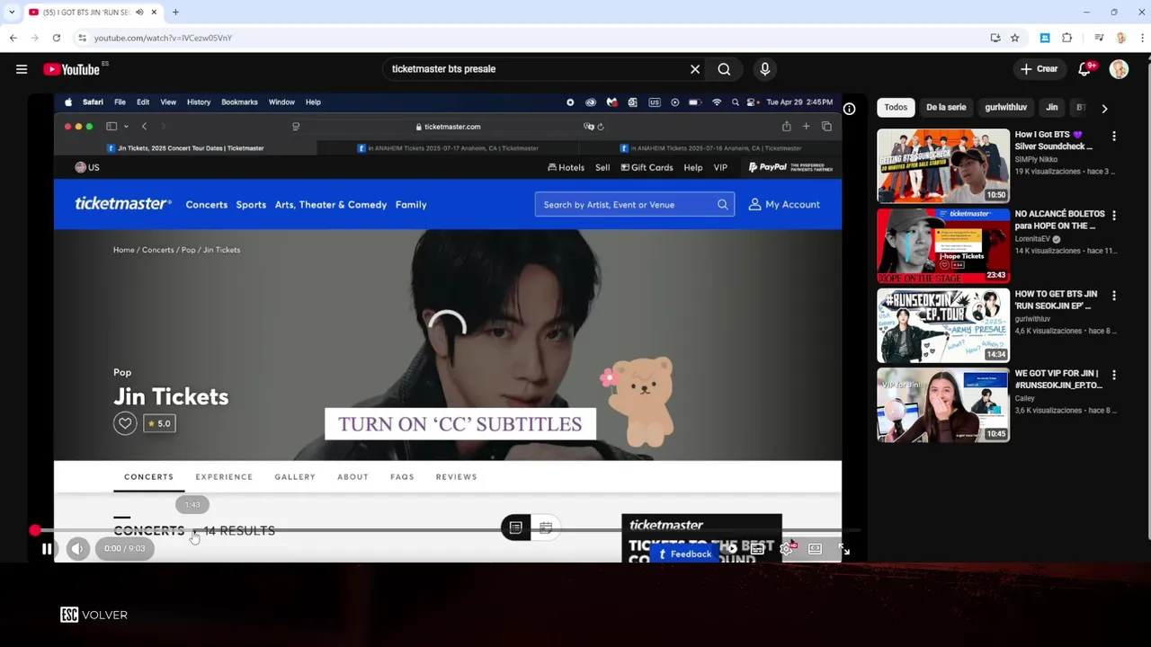Go back one page in Chrome

pyautogui.click(x=13, y=38)
